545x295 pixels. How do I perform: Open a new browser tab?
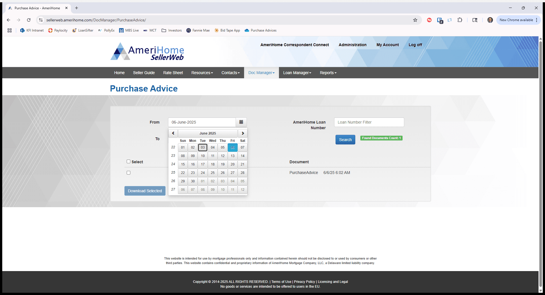[77, 8]
